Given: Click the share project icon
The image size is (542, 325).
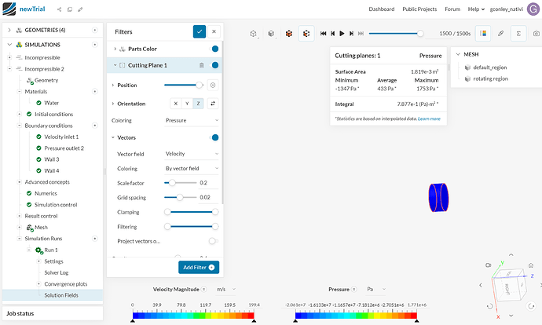Looking at the screenshot, I should point(59,9).
